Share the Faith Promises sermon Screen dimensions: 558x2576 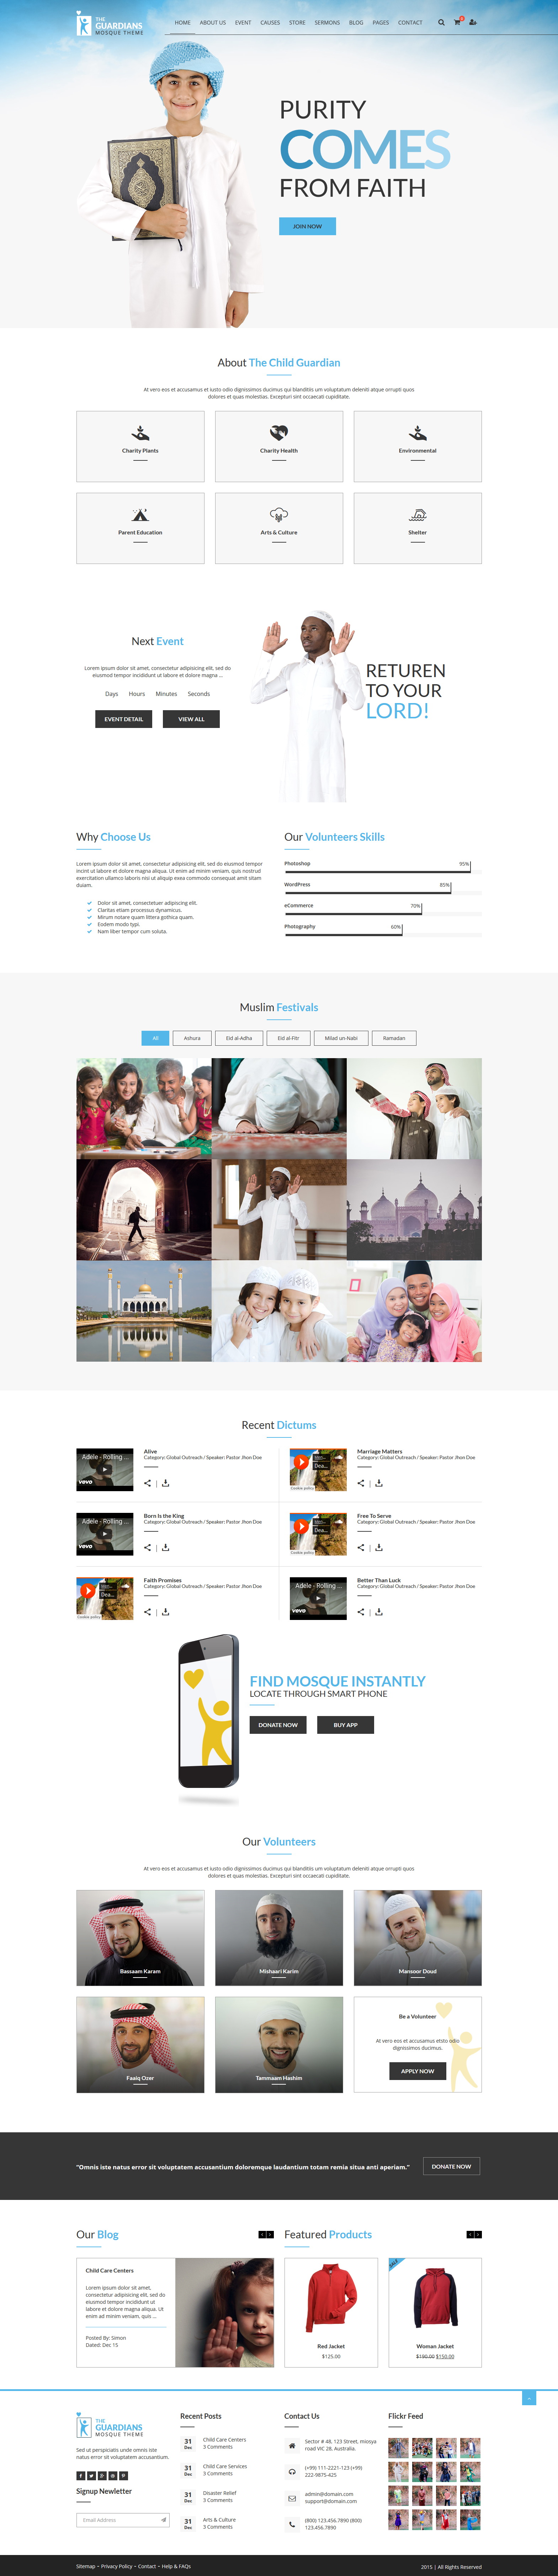point(148,1612)
